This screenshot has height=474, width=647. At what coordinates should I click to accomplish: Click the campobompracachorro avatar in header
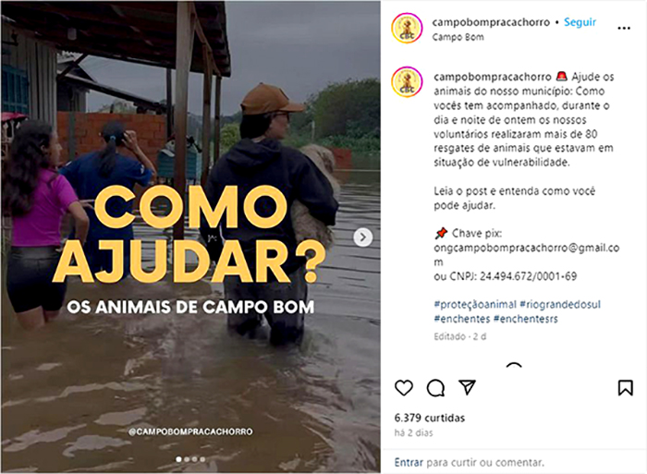click(407, 28)
